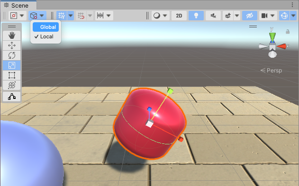Choose Local handle rotation
The height and width of the screenshot is (186, 299).
tap(46, 36)
